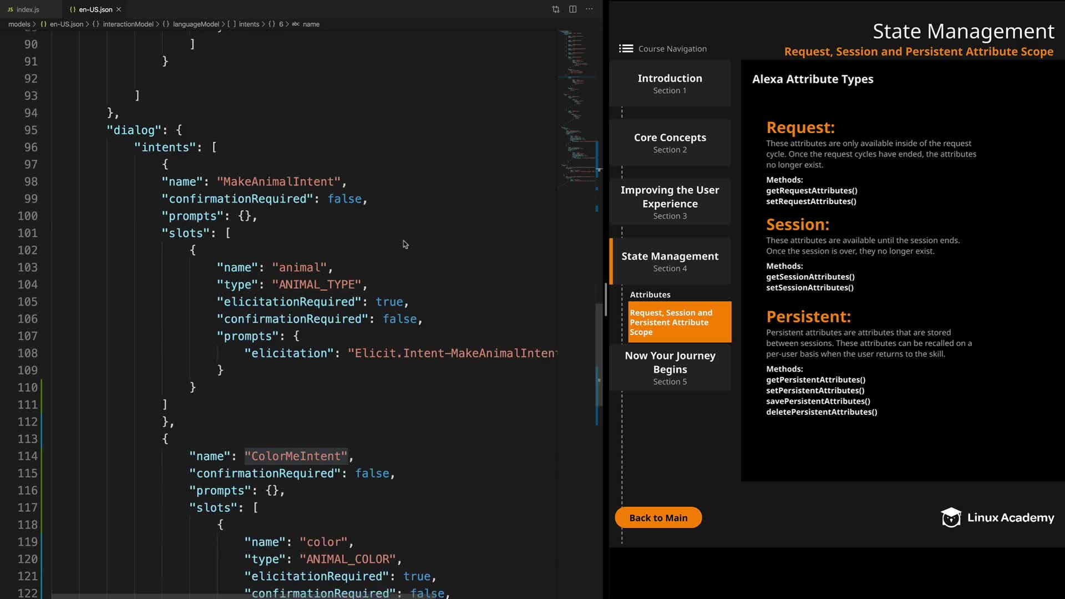Open the languageModel breadcrumb dropdown

click(195, 24)
